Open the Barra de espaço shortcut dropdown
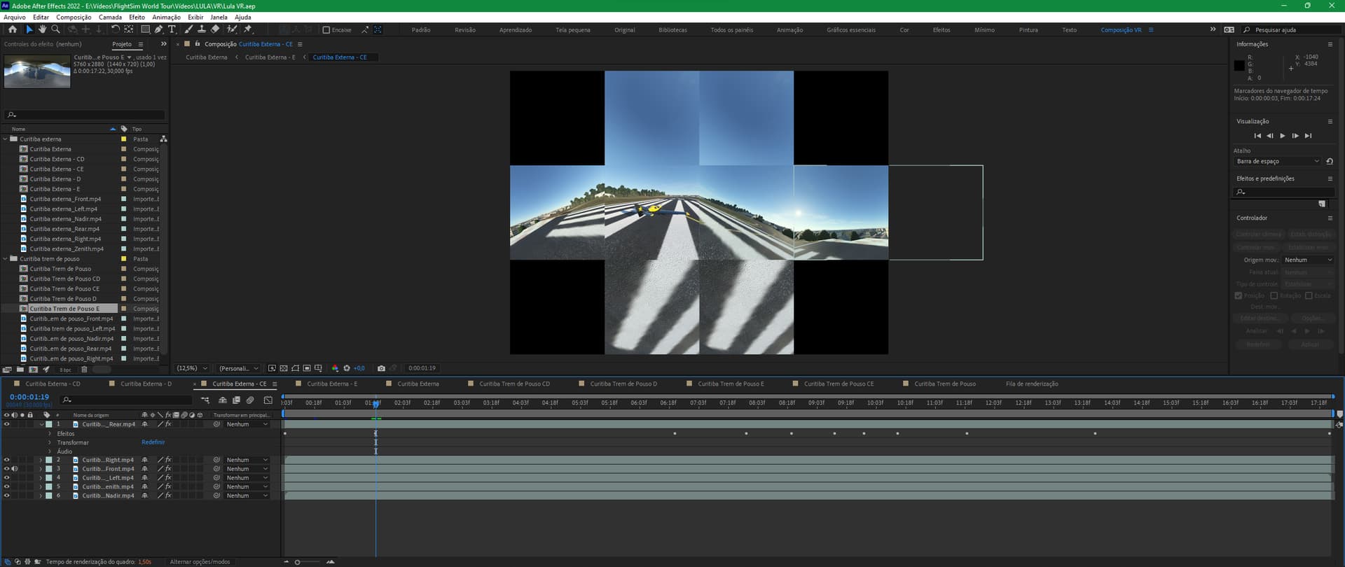This screenshot has width=1345, height=567. coord(1278,161)
